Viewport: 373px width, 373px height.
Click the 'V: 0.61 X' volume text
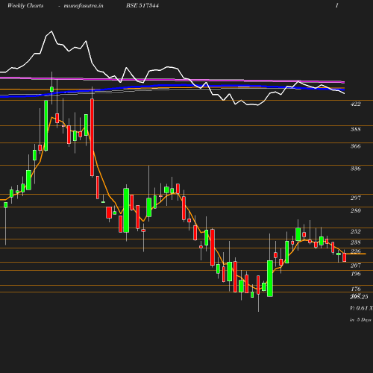[361, 308]
